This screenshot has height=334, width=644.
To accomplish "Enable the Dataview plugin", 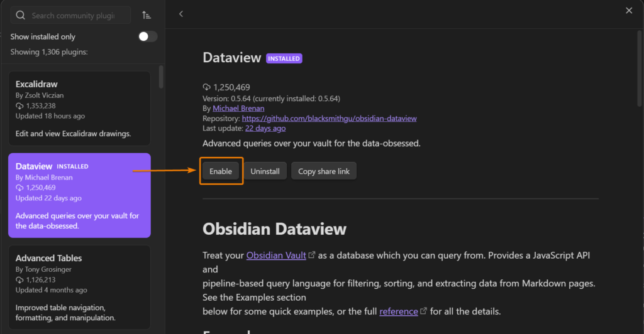I will tap(221, 171).
